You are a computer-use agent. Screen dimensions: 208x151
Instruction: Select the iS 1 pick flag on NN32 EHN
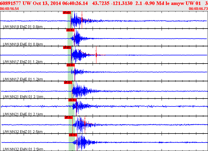tap(73, 135)
